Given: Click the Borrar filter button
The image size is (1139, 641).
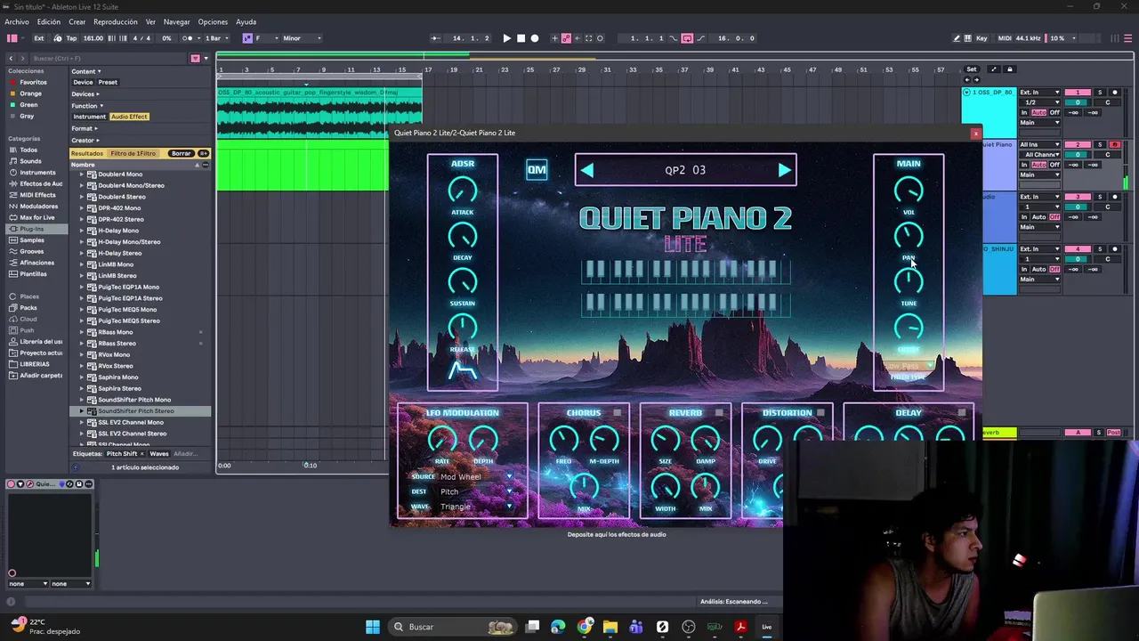Looking at the screenshot, I should coord(182,153).
